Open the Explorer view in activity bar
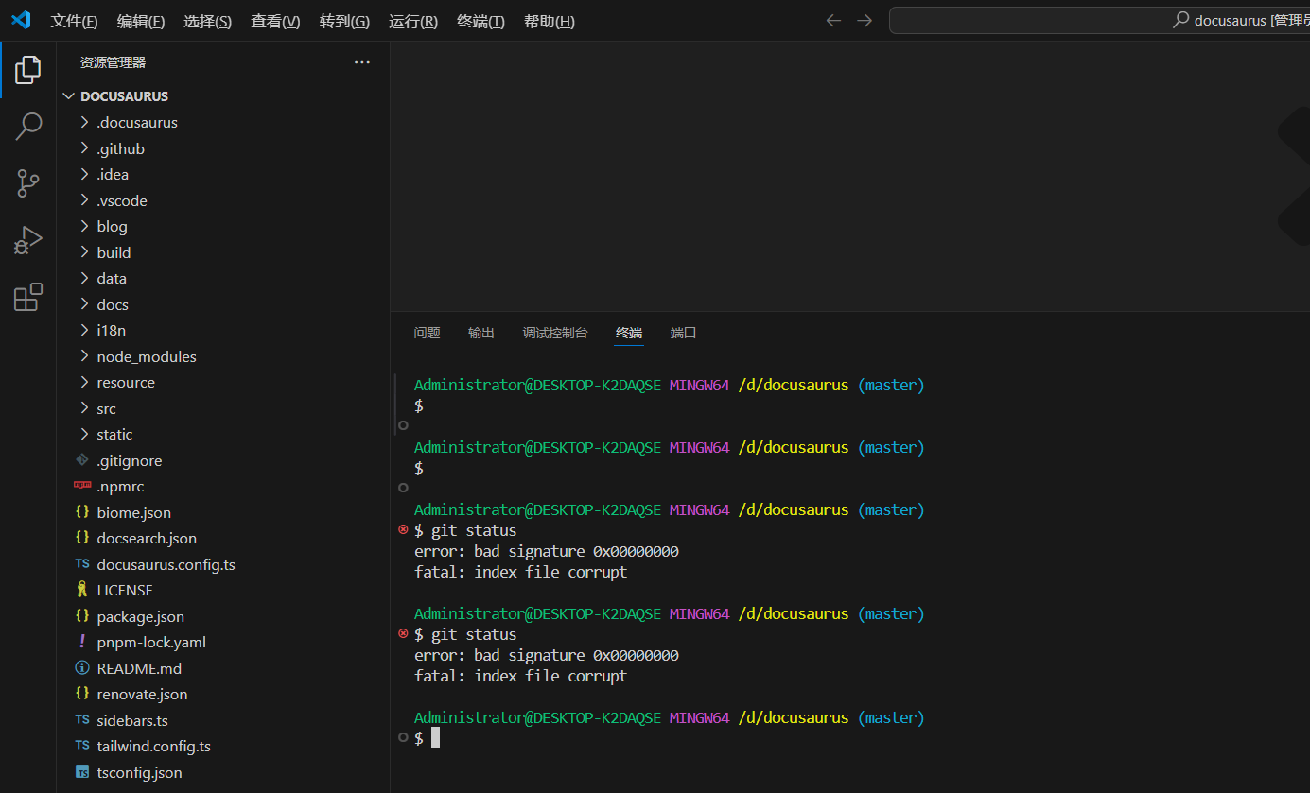The width and height of the screenshot is (1310, 793). pos(28,69)
